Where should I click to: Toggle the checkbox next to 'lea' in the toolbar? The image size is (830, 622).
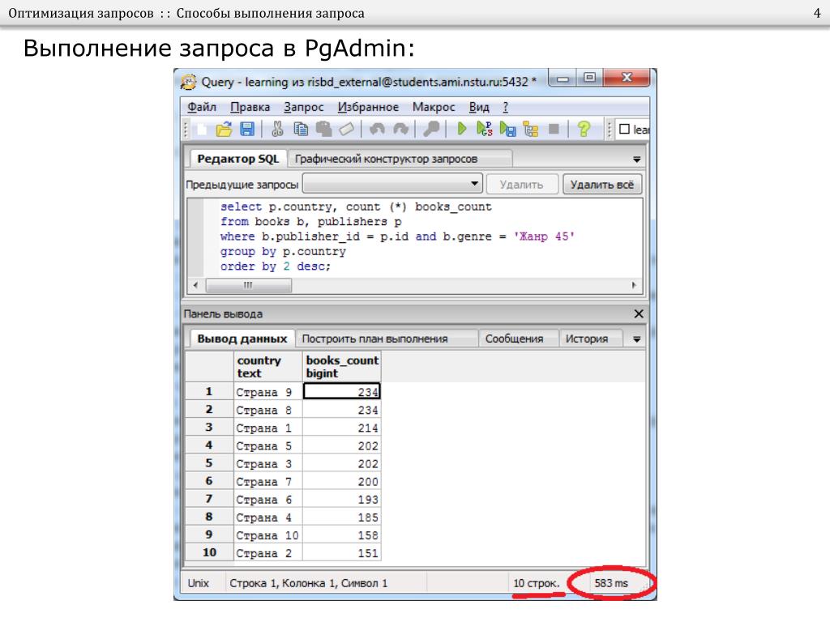coord(625,129)
